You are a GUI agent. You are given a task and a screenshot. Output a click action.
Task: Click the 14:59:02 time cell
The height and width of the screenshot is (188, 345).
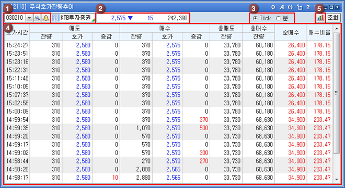coord(17,153)
